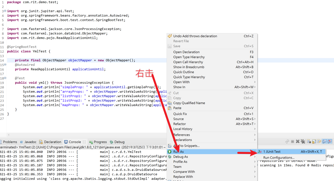Click the greyed Relaunch arrows icon in Console toolbar

(x=287, y=142)
